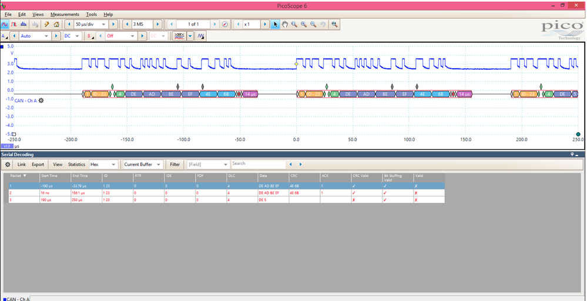587x301 pixels.
Task: Decrease the timebase from 50 µs/div
Action: pos(69,24)
